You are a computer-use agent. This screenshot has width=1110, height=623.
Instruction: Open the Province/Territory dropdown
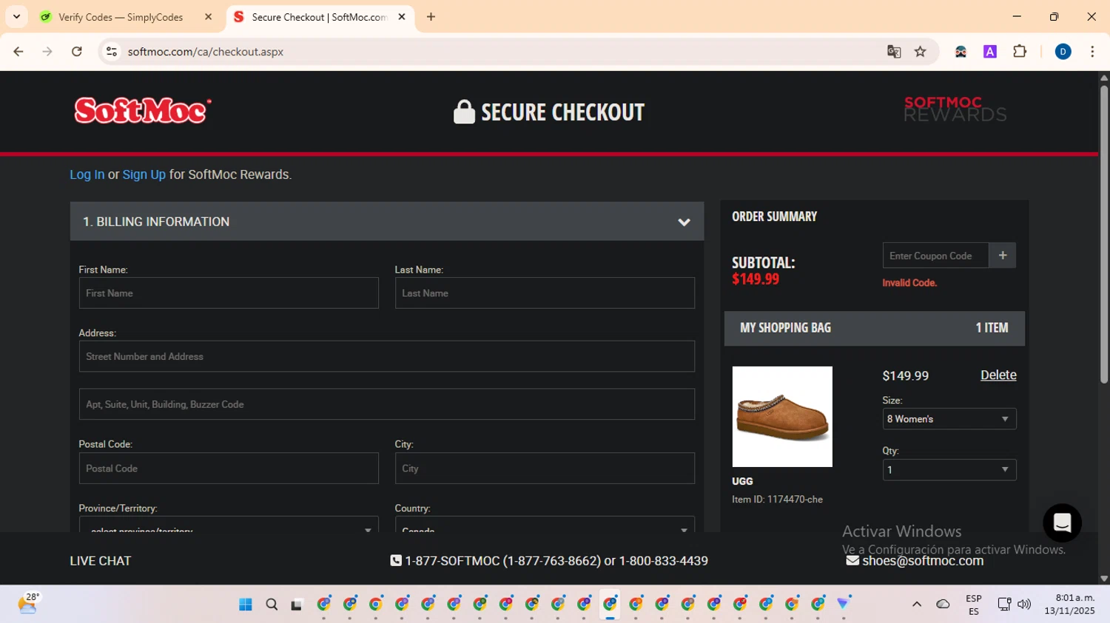229,524
